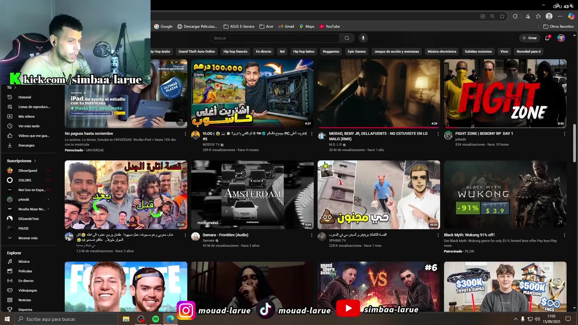Open Copilot icon in browser toolbar
The width and height of the screenshot is (578, 325).
[571, 16]
